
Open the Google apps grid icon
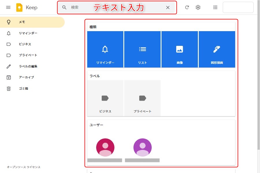click(x=215, y=7)
